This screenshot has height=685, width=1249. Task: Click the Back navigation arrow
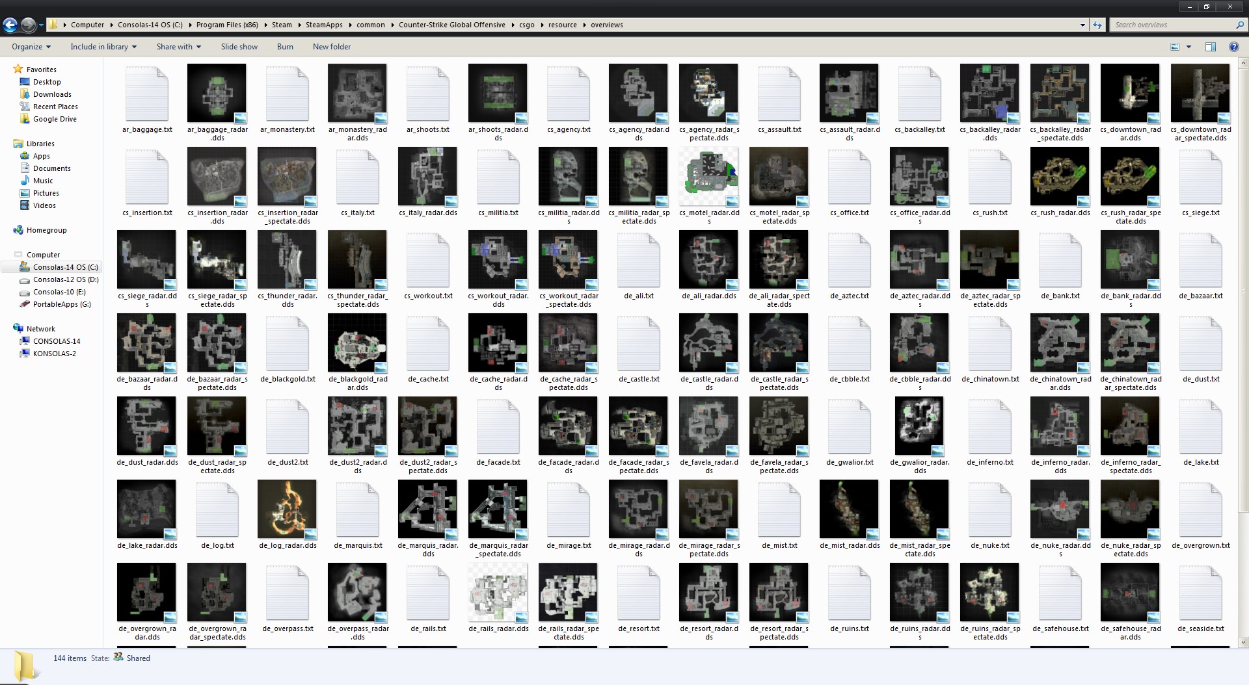[x=10, y=25]
